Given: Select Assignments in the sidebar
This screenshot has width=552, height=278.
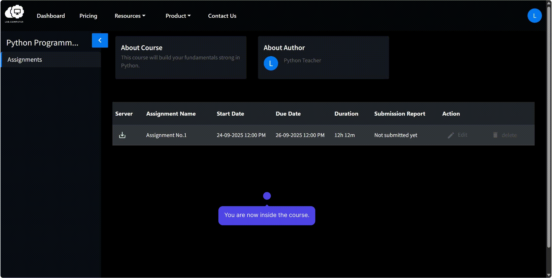Looking at the screenshot, I should [x=51, y=60].
